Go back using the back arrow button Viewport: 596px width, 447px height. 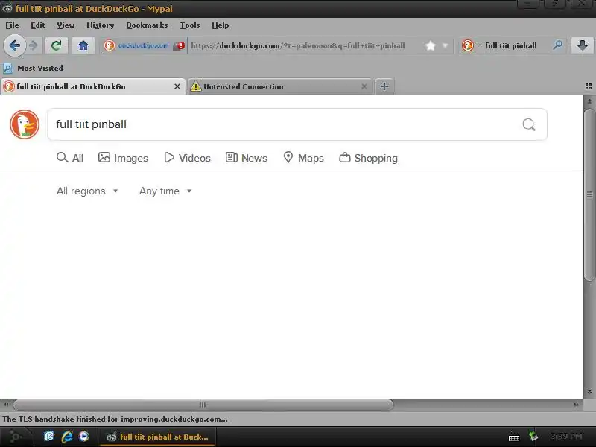[x=14, y=45]
